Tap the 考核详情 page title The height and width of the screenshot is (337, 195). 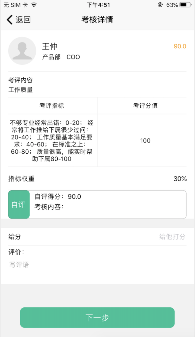coord(97,19)
